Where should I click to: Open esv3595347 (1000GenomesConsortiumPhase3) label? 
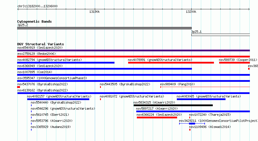tap(52, 78)
